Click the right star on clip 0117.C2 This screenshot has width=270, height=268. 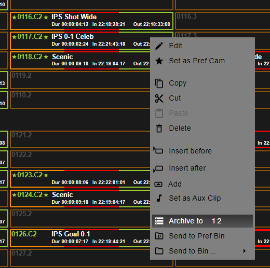(x=46, y=37)
